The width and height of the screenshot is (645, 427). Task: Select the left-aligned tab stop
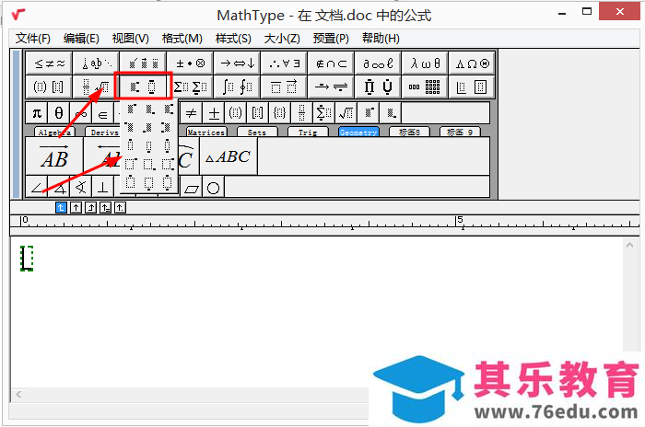[x=61, y=208]
